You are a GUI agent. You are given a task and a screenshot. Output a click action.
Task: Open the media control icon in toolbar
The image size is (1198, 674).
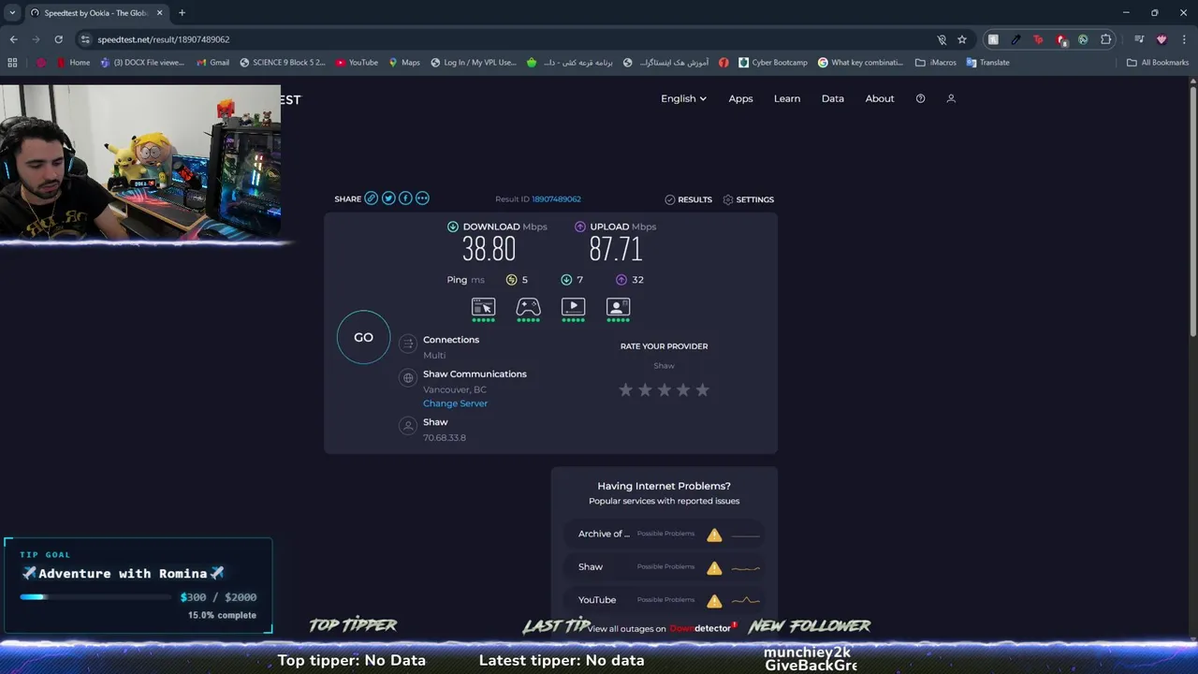coord(1138,39)
